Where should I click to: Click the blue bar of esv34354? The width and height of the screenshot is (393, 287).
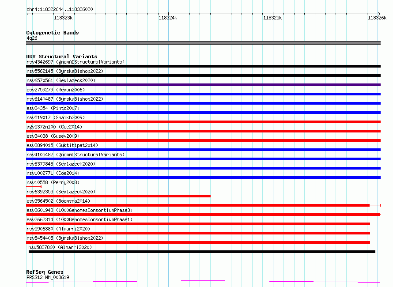click(203, 113)
